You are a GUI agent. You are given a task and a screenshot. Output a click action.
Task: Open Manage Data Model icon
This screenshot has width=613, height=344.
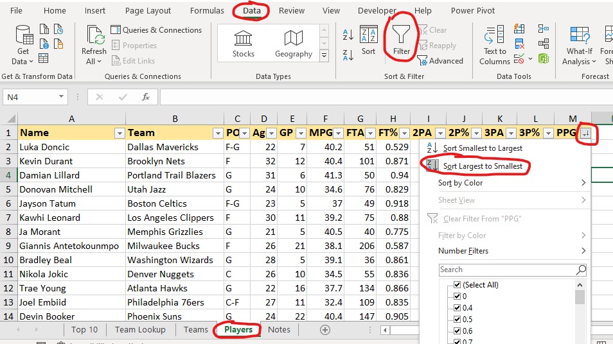click(x=544, y=59)
